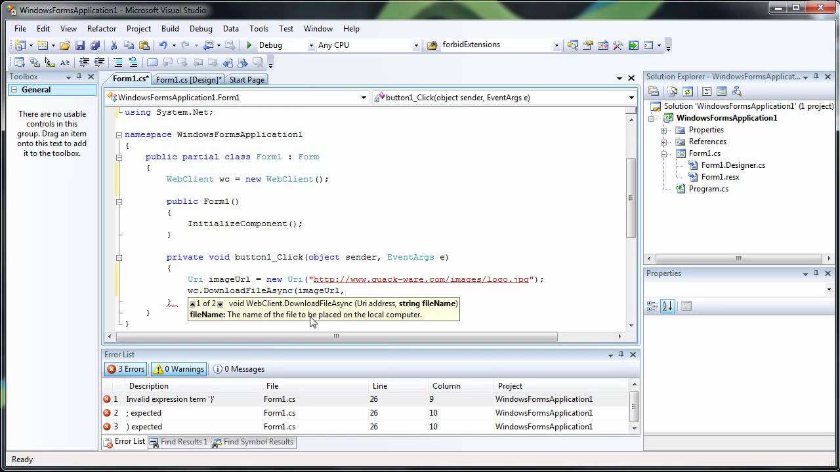
Task: Open the Toolbox hammer-and-wrench icon
Action: click(618, 45)
